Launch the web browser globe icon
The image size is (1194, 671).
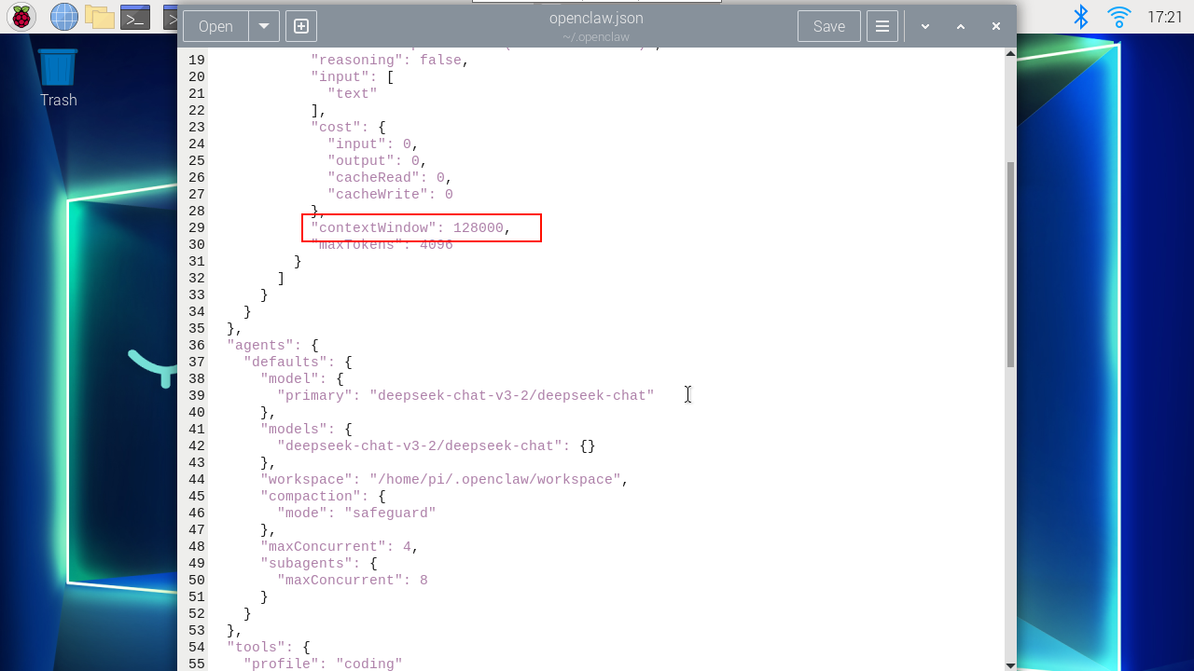(63, 17)
